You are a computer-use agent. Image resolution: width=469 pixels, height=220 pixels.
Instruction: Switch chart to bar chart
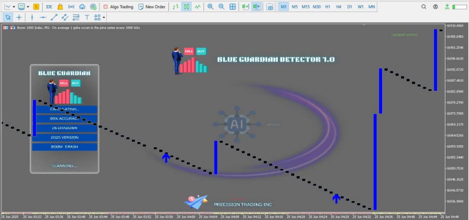pyautogui.click(x=176, y=7)
